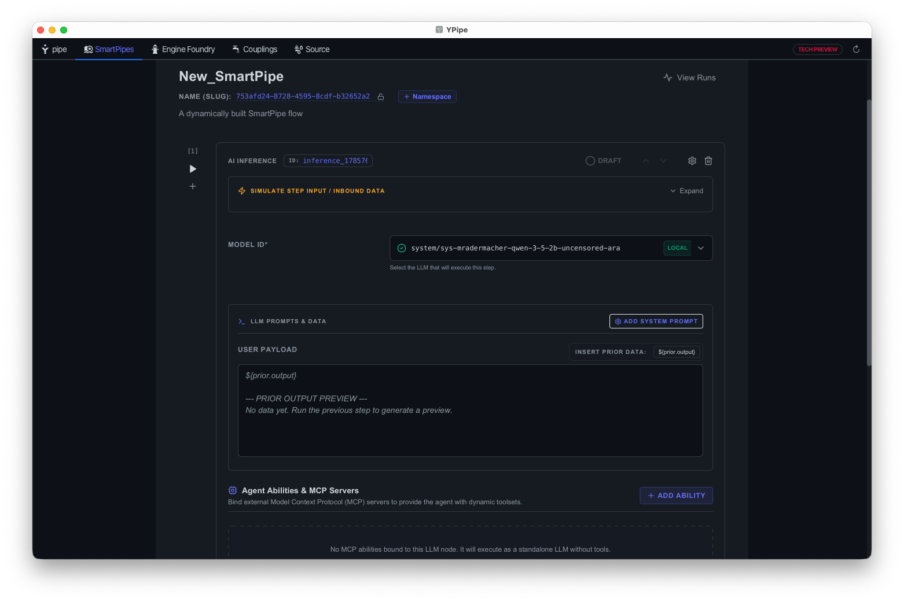Edit the inference step ID field
Viewport: 904px width, 602px height.
point(328,161)
